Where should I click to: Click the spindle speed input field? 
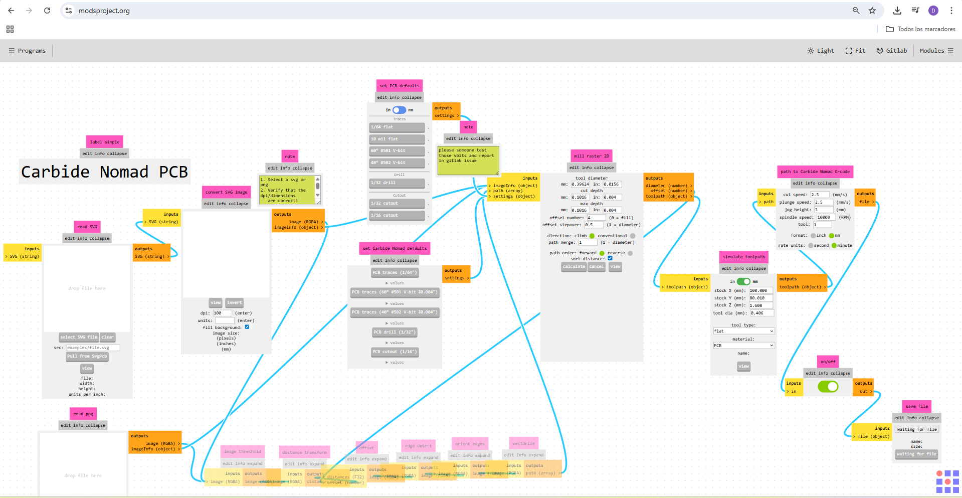[826, 217]
